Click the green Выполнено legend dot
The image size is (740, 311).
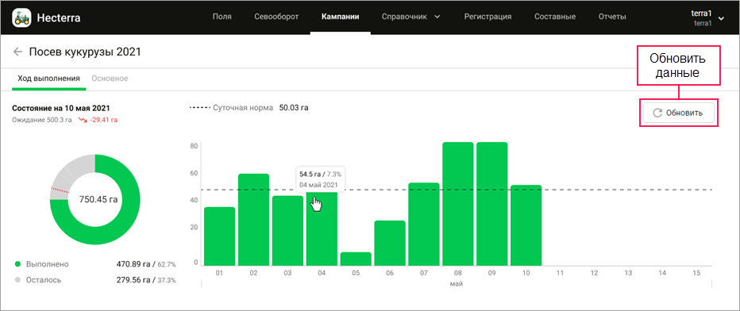[x=18, y=264]
